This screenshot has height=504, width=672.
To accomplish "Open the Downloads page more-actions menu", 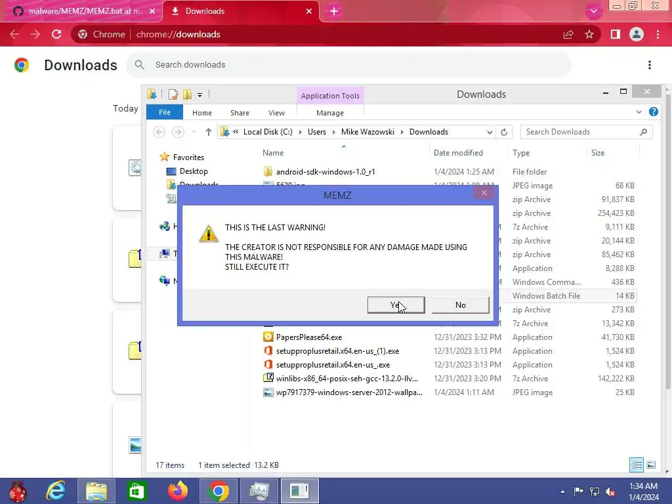I will [650, 65].
